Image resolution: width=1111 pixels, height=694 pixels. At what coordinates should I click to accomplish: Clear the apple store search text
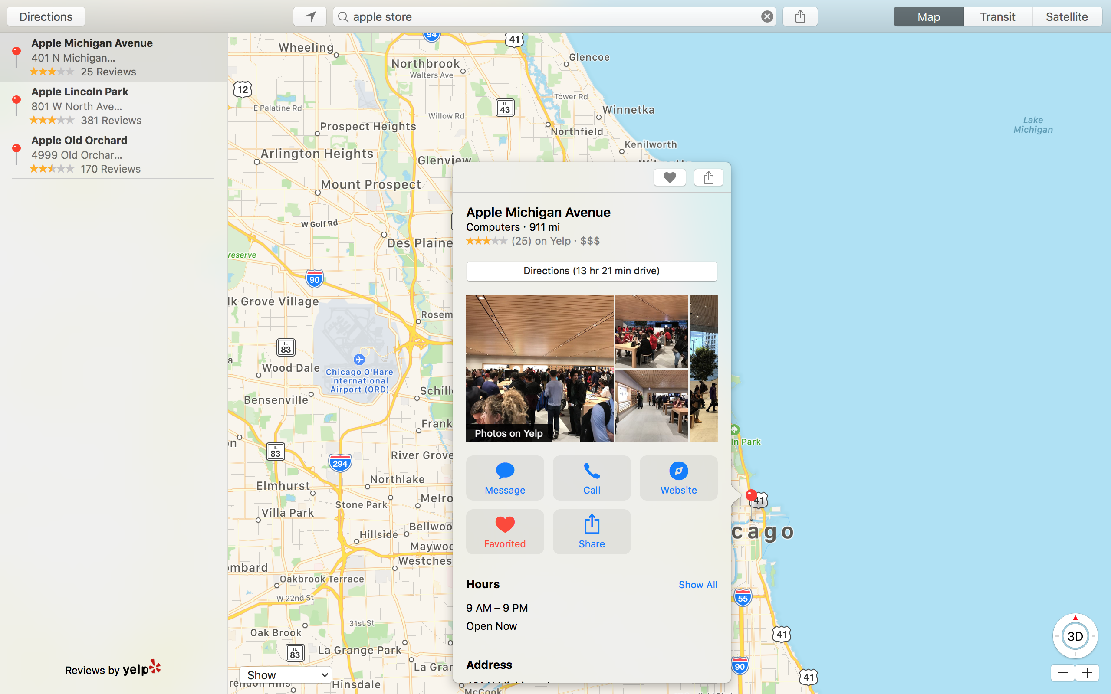767,17
